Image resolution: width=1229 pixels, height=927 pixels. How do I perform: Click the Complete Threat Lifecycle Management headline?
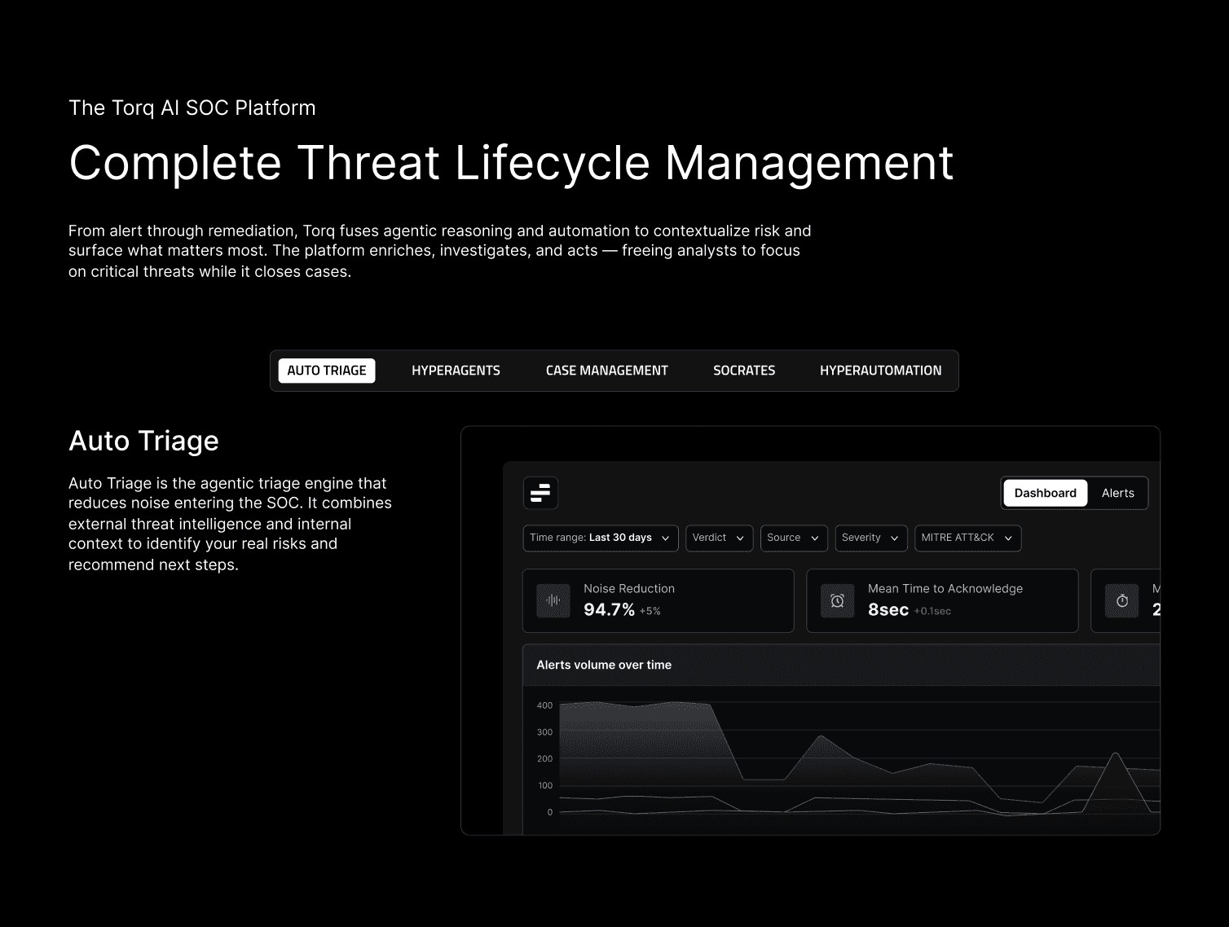[511, 162]
